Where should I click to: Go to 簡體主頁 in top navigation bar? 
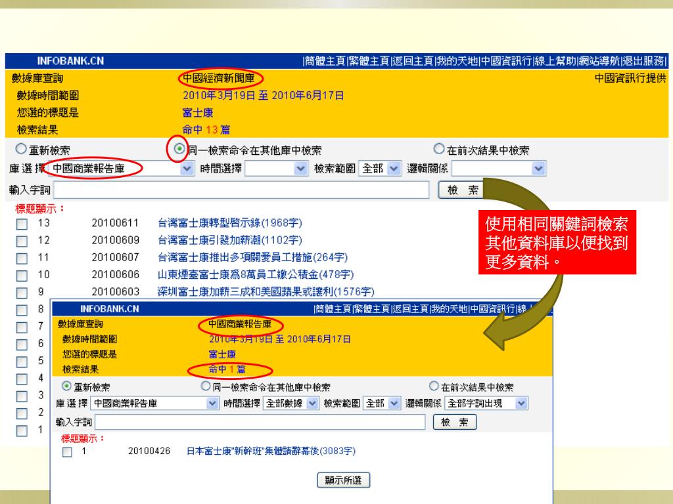325,61
